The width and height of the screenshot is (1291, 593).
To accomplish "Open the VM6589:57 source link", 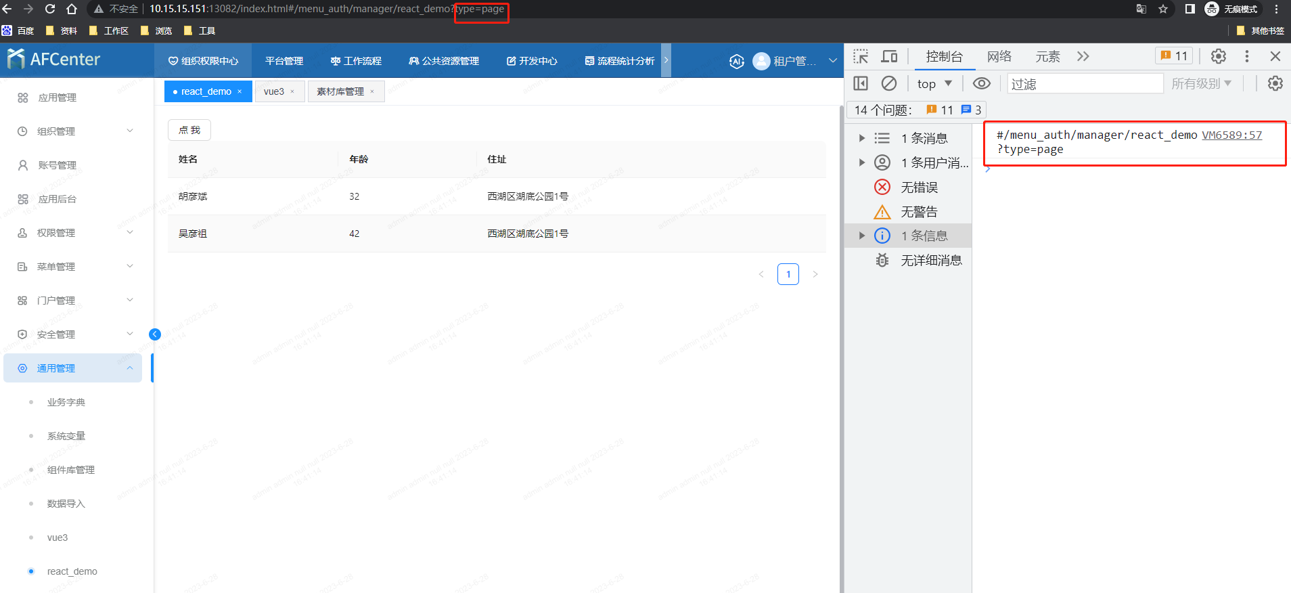I will (x=1231, y=135).
